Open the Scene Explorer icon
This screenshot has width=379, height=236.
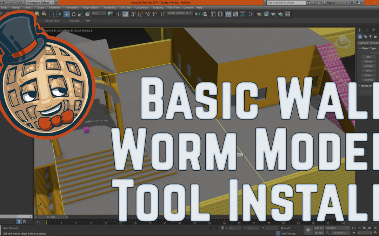[x=213, y=14]
